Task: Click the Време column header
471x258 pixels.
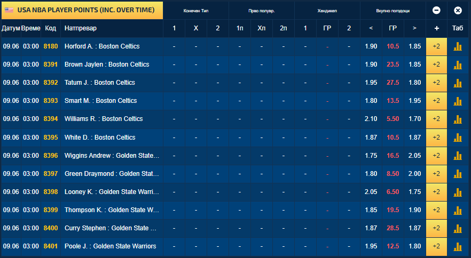Action: (x=30, y=28)
